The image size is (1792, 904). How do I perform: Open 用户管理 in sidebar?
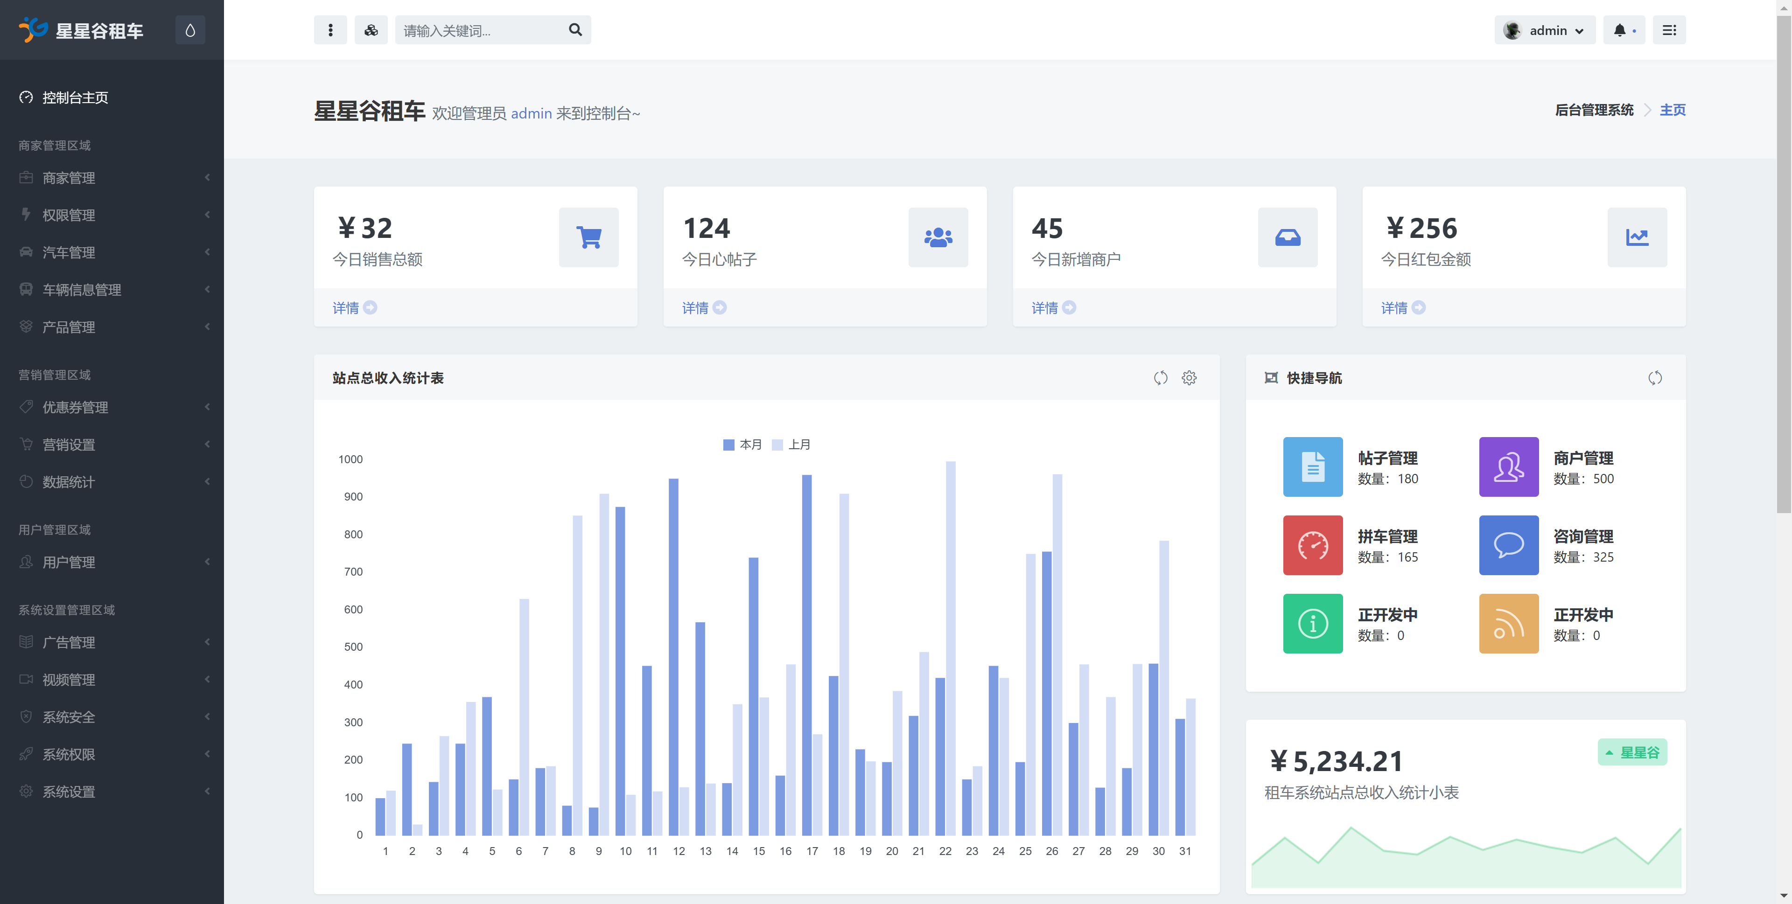[x=112, y=562]
